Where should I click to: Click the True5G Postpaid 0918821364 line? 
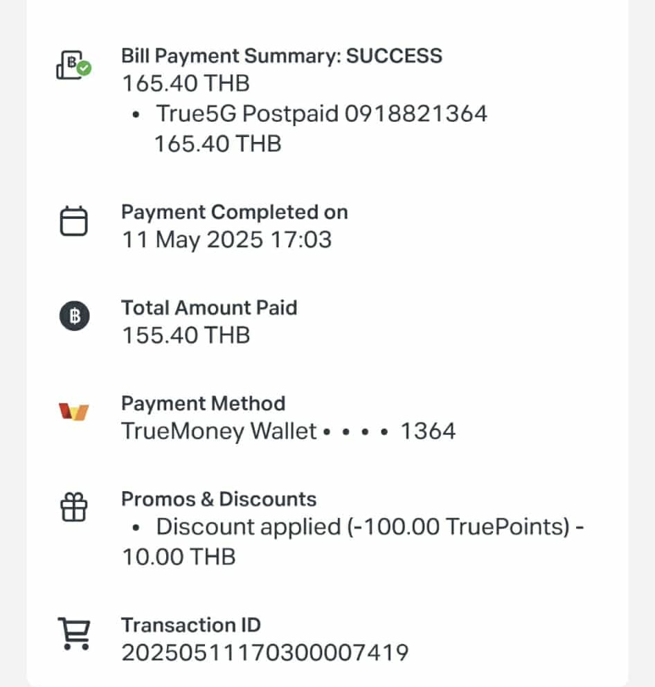point(321,114)
